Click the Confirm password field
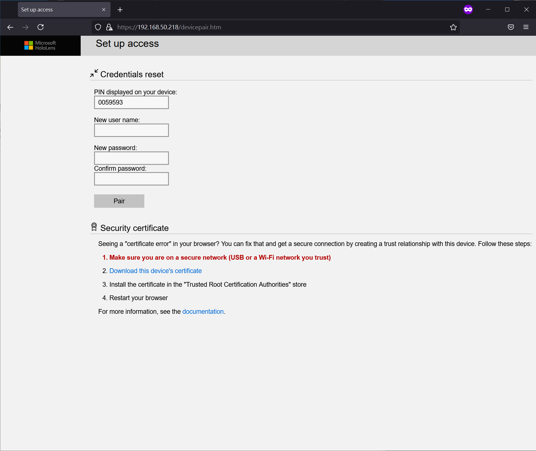This screenshot has width=536, height=451. (x=131, y=179)
